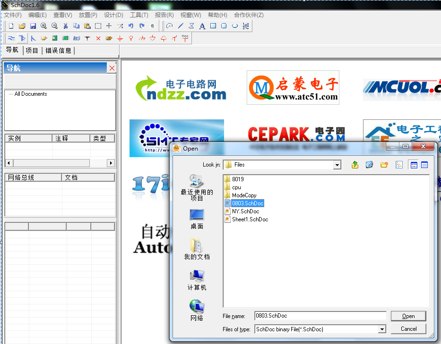The height and width of the screenshot is (344, 441).
Task: Select the NY.SchDoc file
Action: 245,211
